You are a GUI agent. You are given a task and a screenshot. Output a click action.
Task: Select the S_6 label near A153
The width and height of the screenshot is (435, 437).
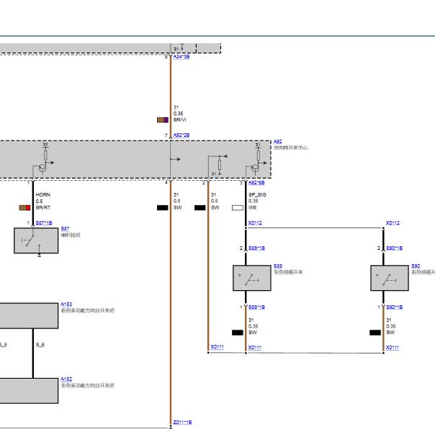tap(40, 345)
